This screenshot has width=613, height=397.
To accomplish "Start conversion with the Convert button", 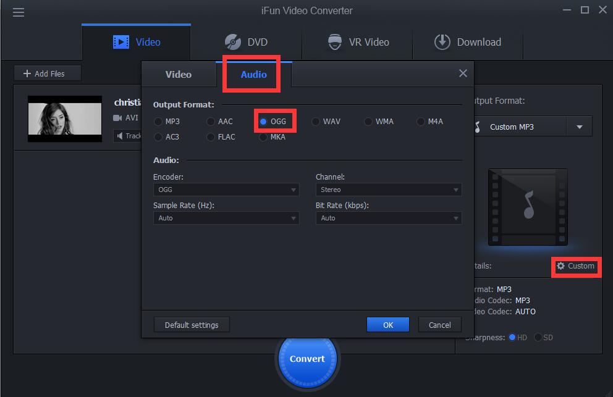I will point(307,359).
